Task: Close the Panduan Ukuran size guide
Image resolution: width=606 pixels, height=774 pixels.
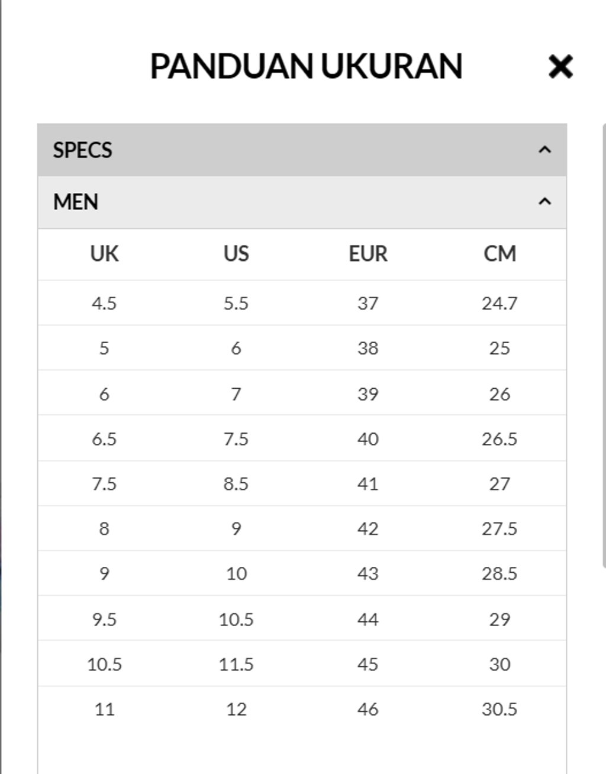Action: tap(560, 66)
